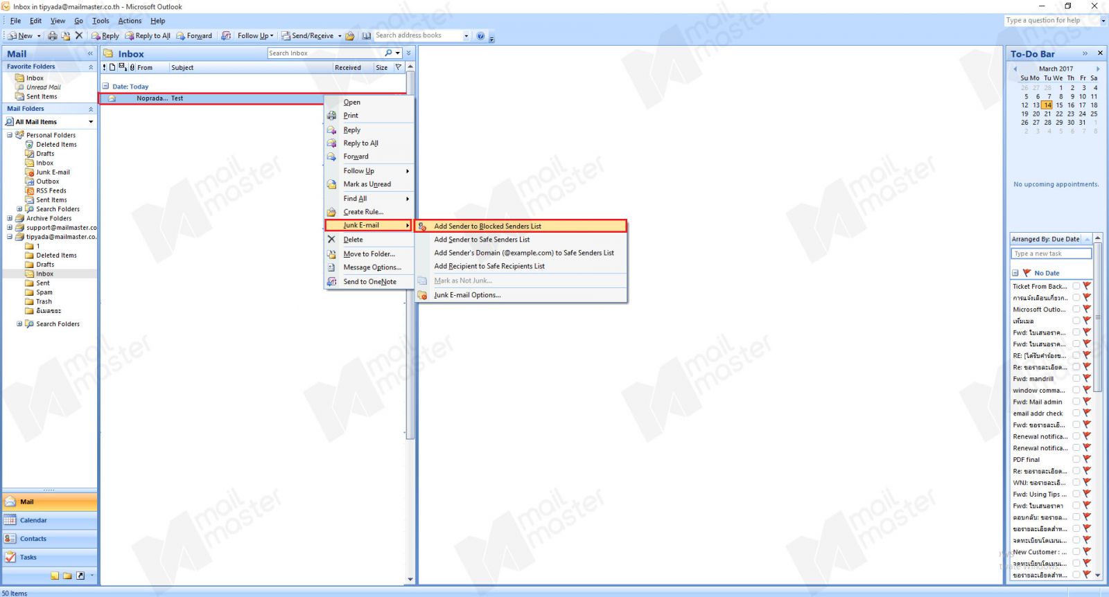Click flag for window comma task
This screenshot has height=597, width=1109.
tap(1087, 390)
